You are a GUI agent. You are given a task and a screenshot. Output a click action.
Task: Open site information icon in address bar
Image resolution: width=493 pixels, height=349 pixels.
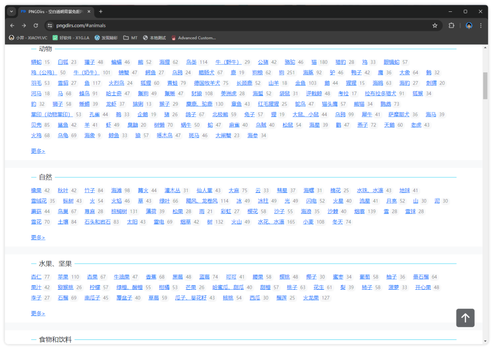[50, 26]
